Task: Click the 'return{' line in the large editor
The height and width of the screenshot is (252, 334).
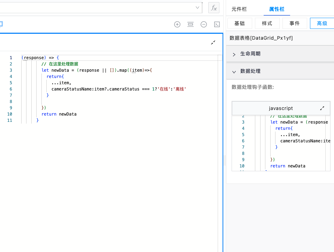Action: pos(55,77)
